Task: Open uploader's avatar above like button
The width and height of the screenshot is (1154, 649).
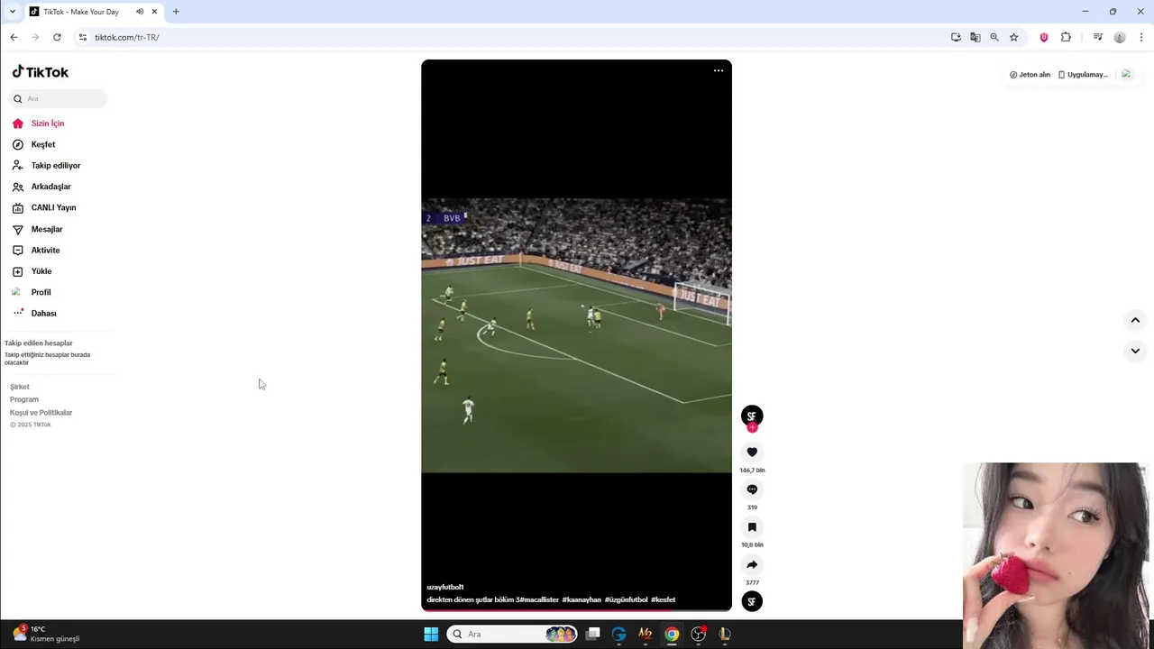Action: pyautogui.click(x=752, y=415)
